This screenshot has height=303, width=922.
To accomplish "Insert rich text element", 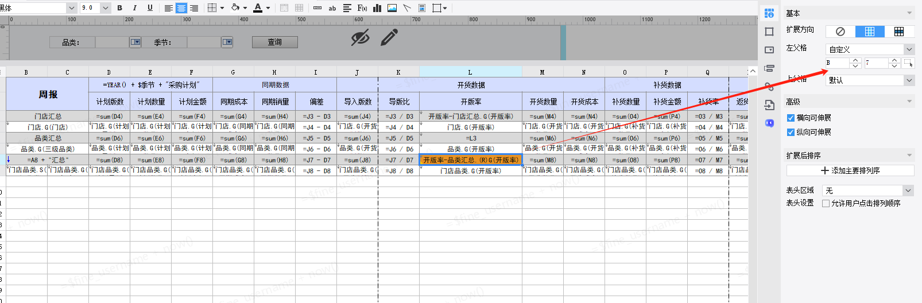I will tap(347, 8).
